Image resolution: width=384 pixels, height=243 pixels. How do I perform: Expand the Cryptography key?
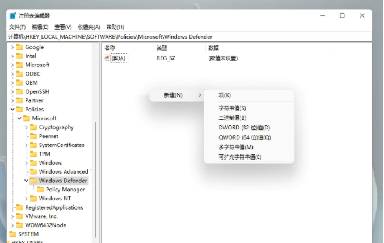26,127
